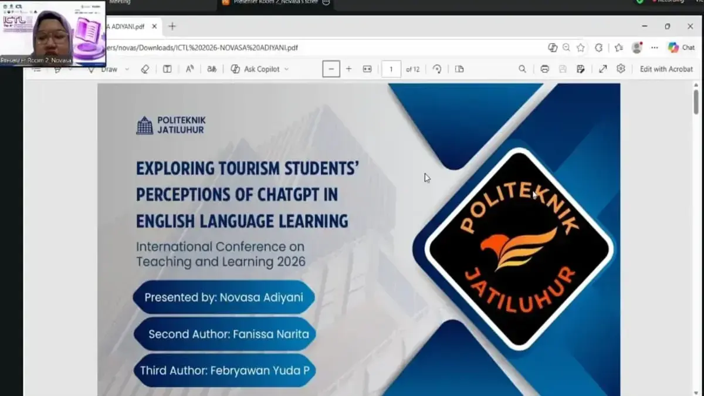This screenshot has width=704, height=396.
Task: Click the small Politeknik Jatiluhur building logo
Action: pos(144,125)
